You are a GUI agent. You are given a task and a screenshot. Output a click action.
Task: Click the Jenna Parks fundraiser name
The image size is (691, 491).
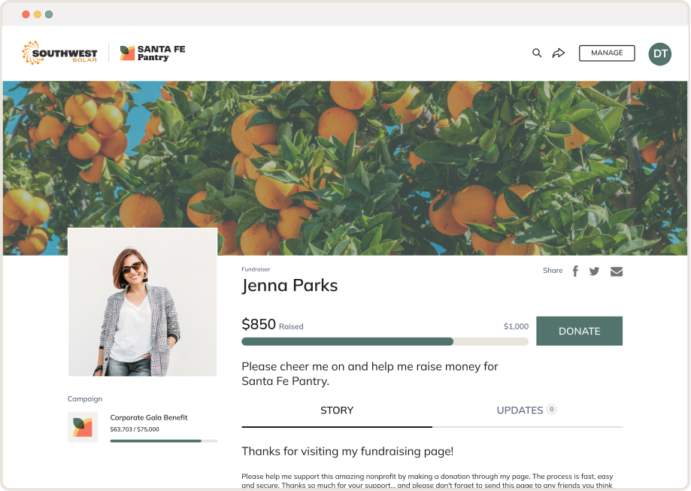(289, 286)
